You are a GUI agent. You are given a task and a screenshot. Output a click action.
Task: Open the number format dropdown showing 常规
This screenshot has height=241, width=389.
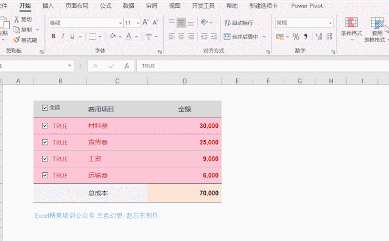(331, 23)
